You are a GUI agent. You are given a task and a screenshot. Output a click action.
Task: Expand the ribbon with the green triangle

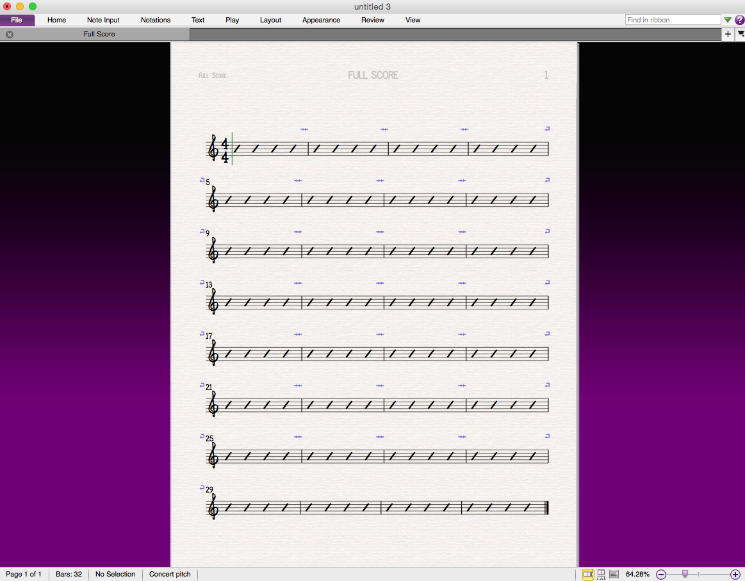[x=728, y=20]
